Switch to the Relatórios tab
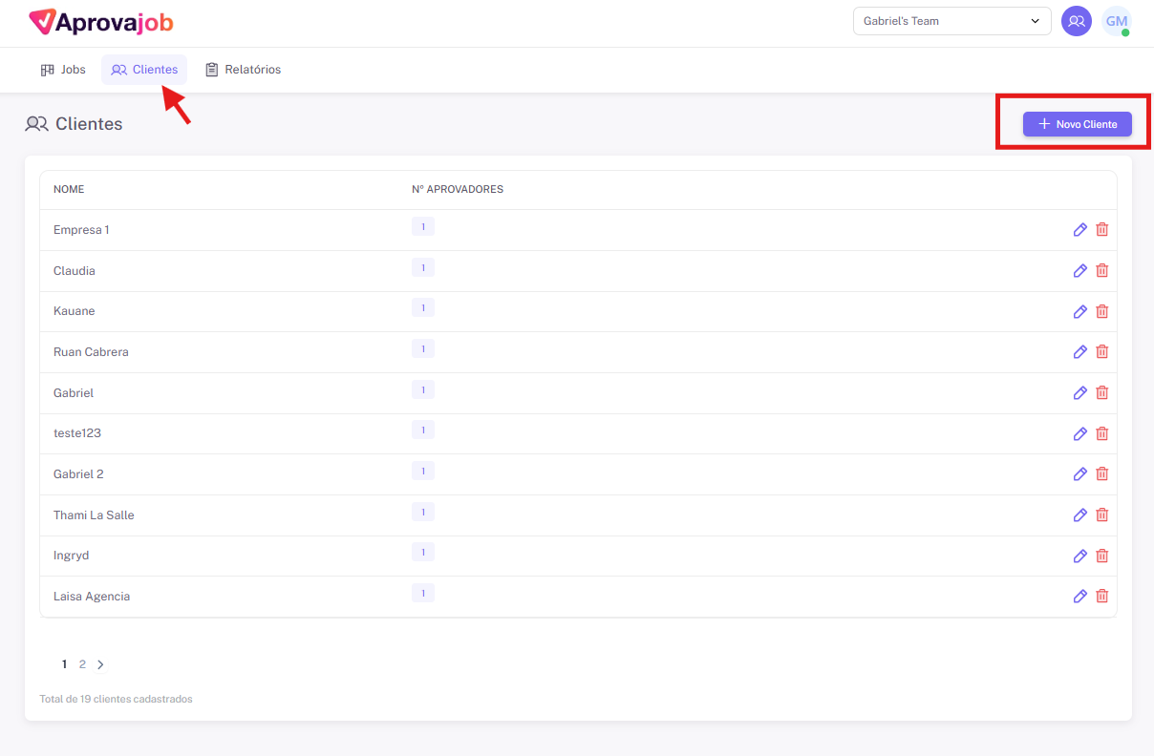 click(243, 70)
